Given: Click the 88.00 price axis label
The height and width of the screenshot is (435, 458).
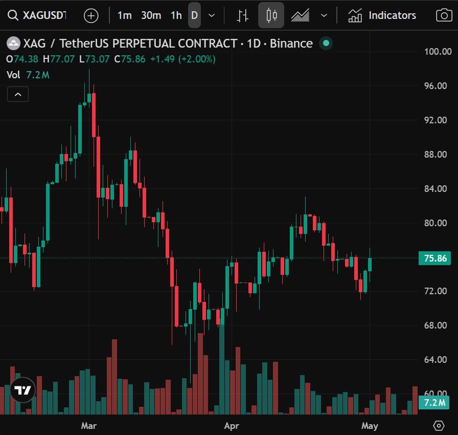Looking at the screenshot, I should tap(435, 154).
